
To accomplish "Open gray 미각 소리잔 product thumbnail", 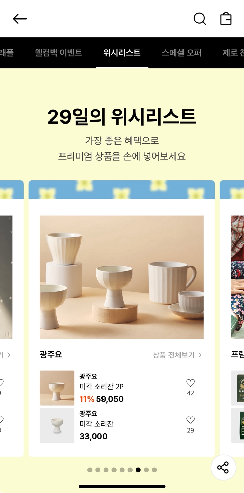I will pos(57,426).
